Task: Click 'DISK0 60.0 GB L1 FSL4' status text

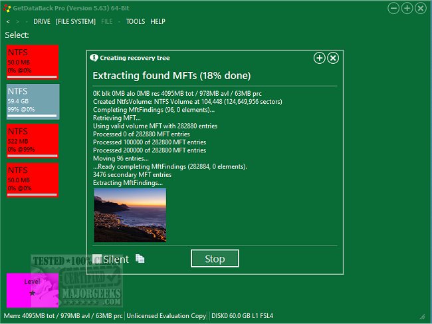Action: 242,316
